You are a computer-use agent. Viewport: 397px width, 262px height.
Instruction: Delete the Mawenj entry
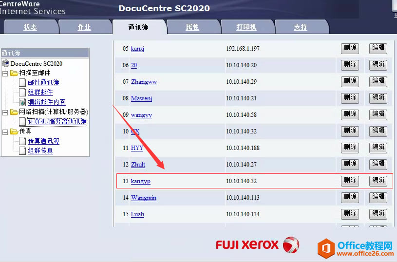(350, 98)
